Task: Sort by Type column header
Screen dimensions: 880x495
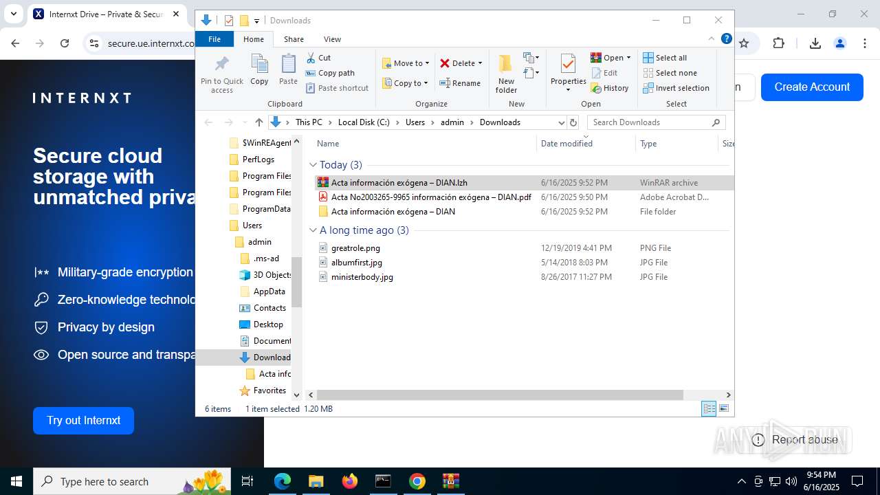Action: coord(676,144)
